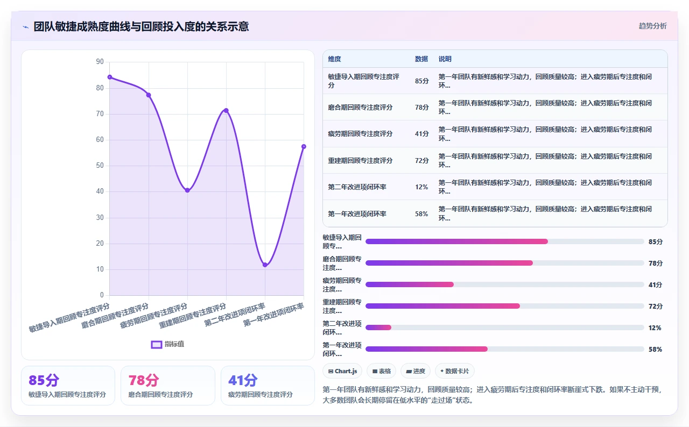Click the trend icon beside the page title

click(x=26, y=27)
